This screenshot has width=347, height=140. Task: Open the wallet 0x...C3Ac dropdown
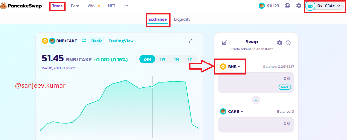coord(325,6)
